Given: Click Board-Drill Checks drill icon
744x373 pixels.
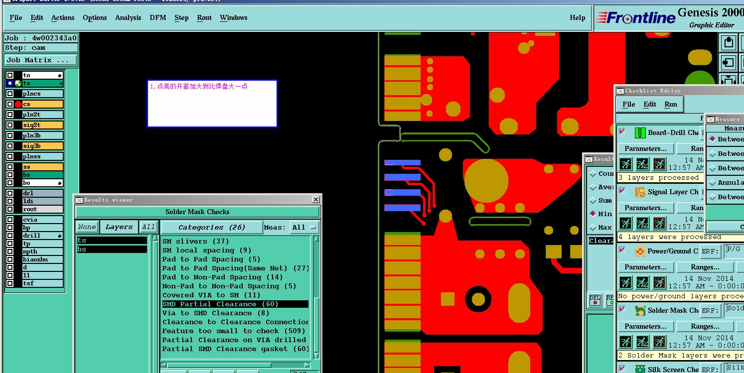Looking at the screenshot, I should click(640, 133).
